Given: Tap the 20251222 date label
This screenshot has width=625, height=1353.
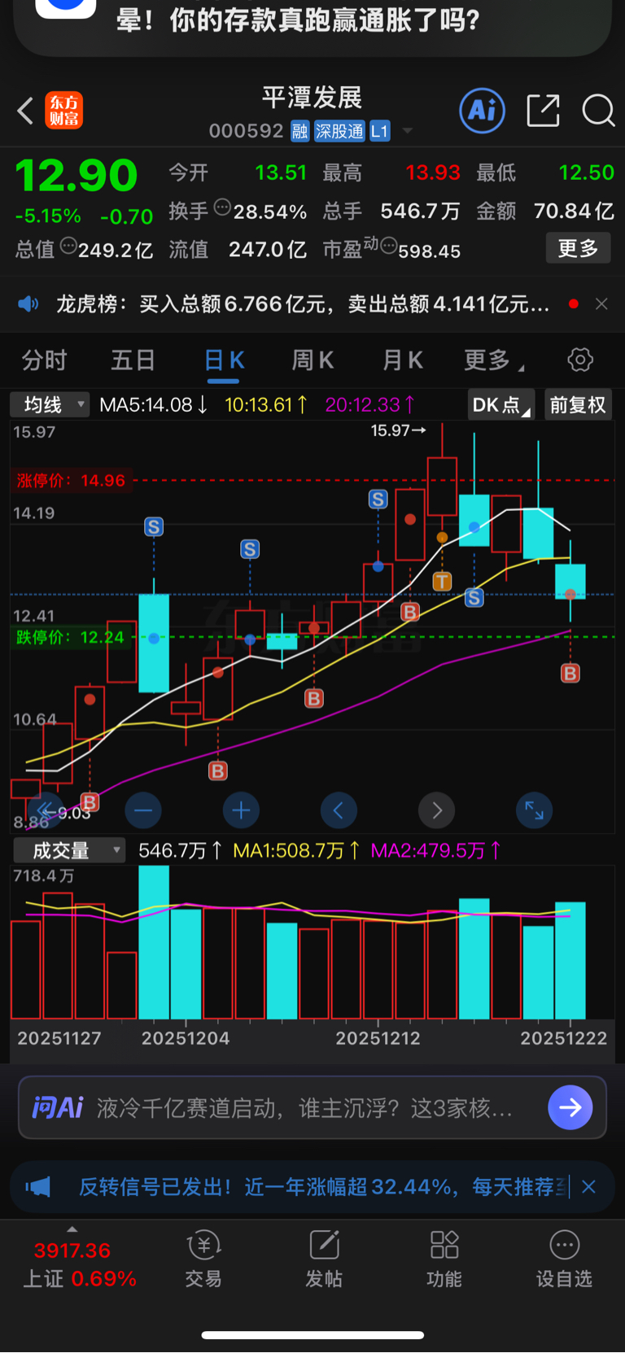Looking at the screenshot, I should (563, 1038).
